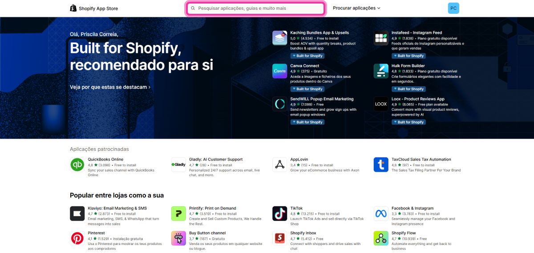Click the Shopify Flow icon
The width and height of the screenshot is (534, 253).
[x=381, y=238]
